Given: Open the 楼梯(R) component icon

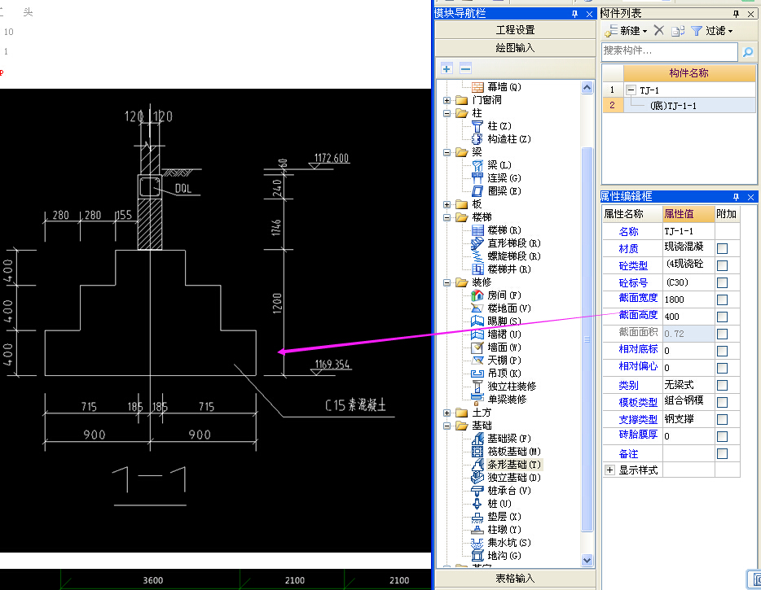Looking at the screenshot, I should 477,230.
